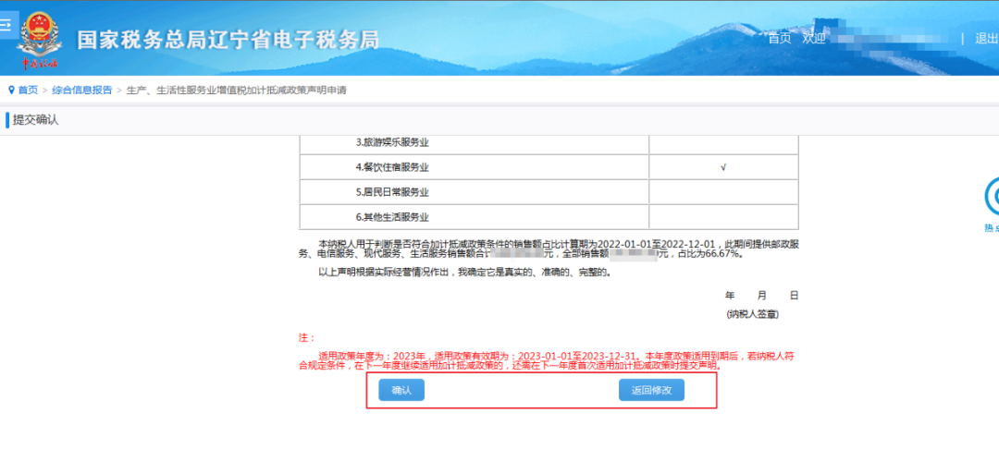This screenshot has height=462, width=999.
Task: Go to 首页 via breadcrumb link
Action: click(x=28, y=90)
